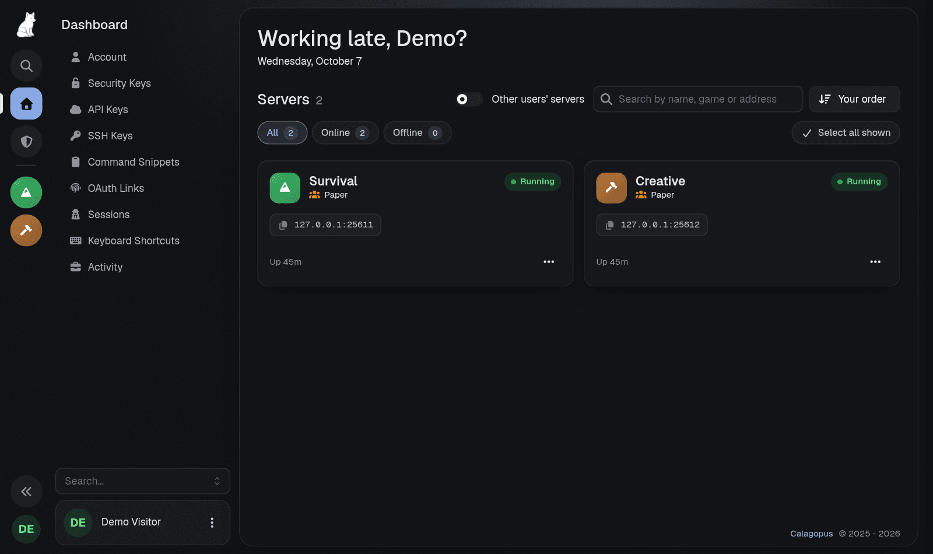
Task: Focus the server search field
Action: [698, 99]
